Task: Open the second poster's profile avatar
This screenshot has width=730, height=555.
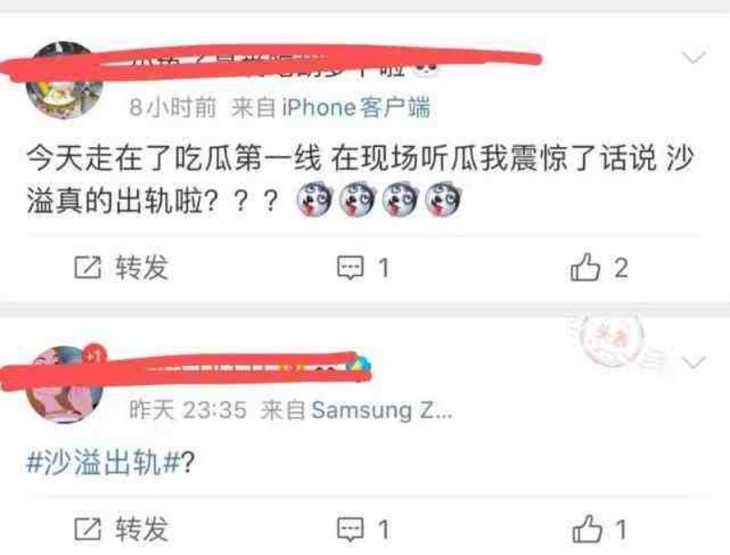Action: [64, 384]
